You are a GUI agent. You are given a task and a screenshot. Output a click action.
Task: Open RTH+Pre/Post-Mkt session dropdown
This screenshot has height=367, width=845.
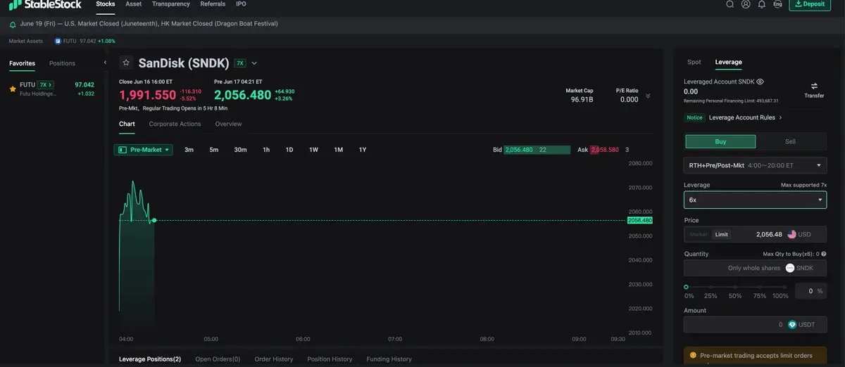click(x=755, y=165)
